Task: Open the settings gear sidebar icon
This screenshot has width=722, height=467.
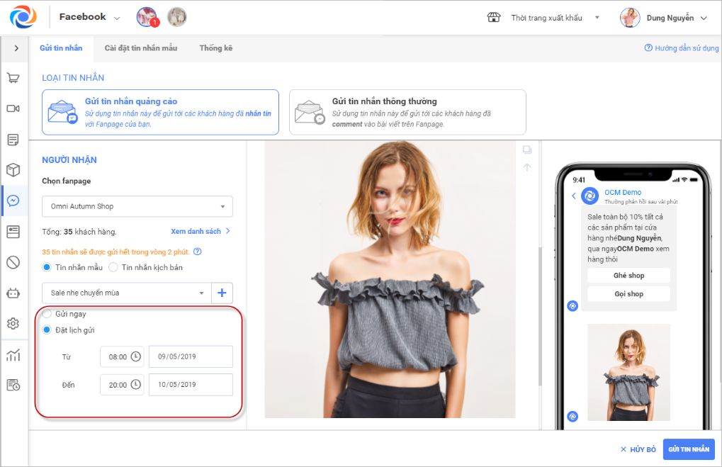Action: [13, 323]
